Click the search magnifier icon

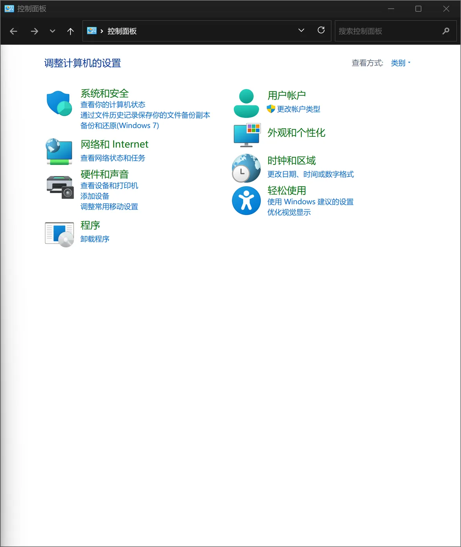click(x=446, y=31)
